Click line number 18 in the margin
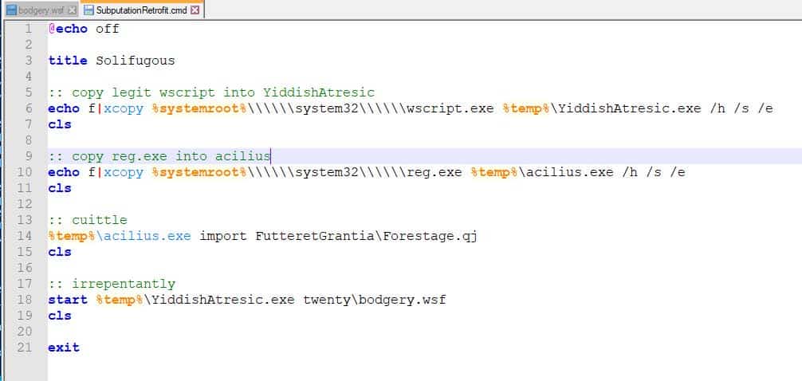802x381 pixels. pyautogui.click(x=25, y=300)
